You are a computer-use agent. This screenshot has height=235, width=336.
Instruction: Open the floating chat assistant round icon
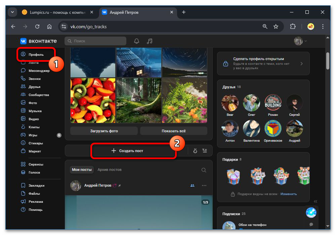pos(311,213)
